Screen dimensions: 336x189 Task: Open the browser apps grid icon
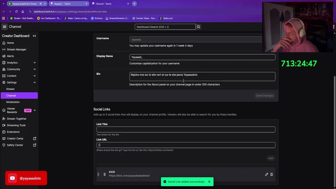[x=3, y=18]
